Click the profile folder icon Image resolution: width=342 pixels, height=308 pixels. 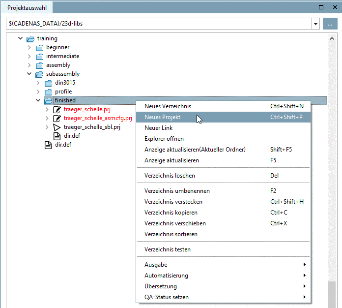point(49,92)
